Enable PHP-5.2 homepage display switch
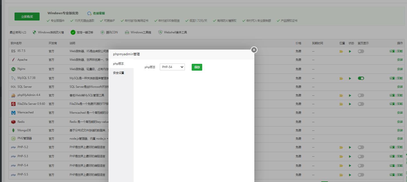The width and height of the screenshot is (407, 182). point(361,147)
